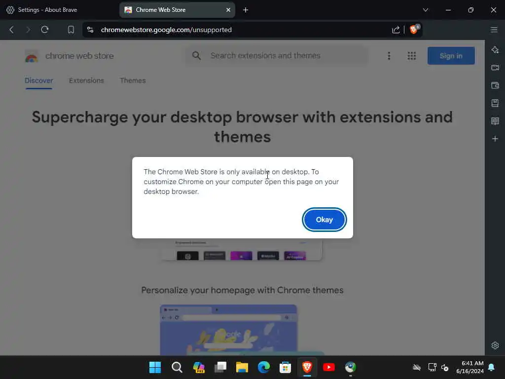Image resolution: width=505 pixels, height=379 pixels.
Task: Open the Brave hamburger main menu
Action: (x=494, y=30)
